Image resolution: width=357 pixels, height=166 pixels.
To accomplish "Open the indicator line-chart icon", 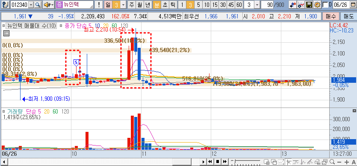I will (301, 5).
